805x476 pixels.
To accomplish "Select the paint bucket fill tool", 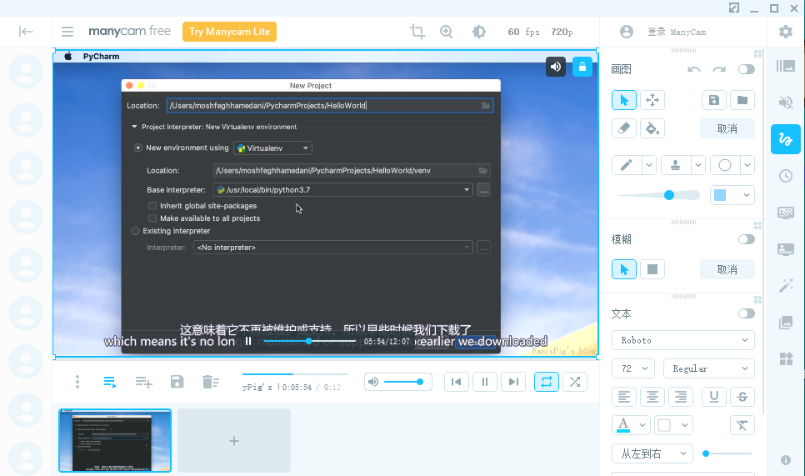I will tap(652, 128).
